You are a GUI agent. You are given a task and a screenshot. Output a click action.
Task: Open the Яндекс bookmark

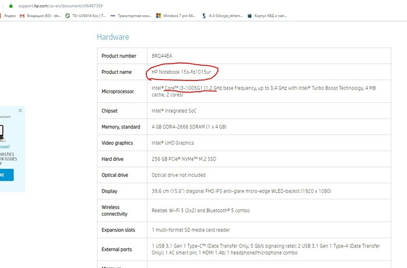pos(9,16)
